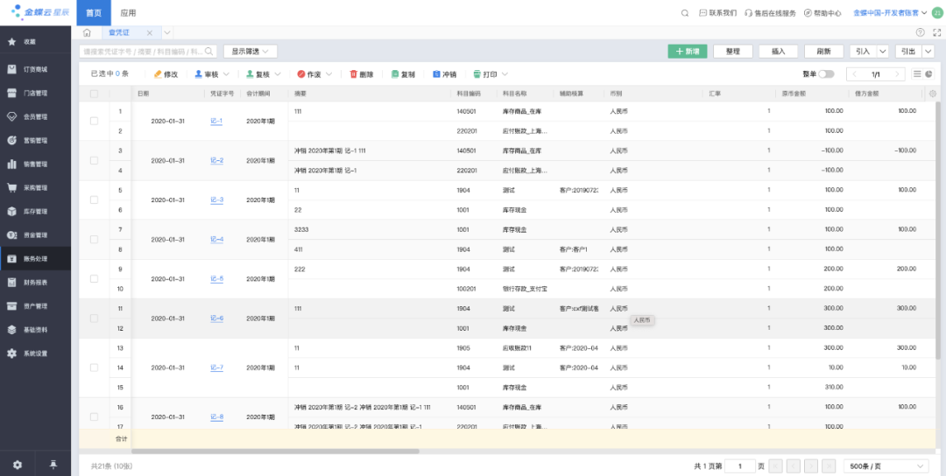The image size is (946, 476).
Task: Toggle the 整单 switch
Action: click(826, 74)
